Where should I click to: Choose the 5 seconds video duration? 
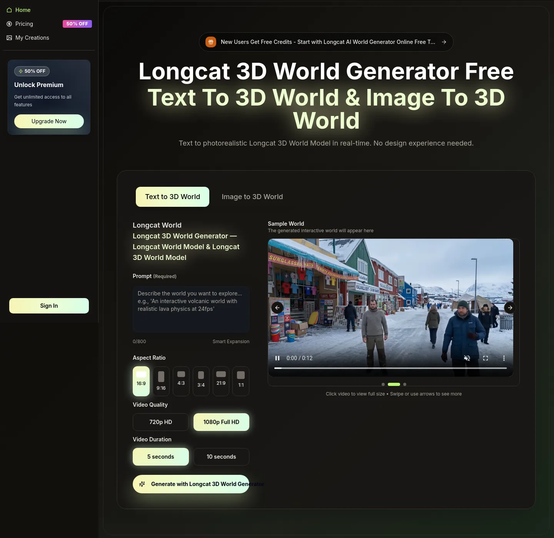(x=161, y=457)
